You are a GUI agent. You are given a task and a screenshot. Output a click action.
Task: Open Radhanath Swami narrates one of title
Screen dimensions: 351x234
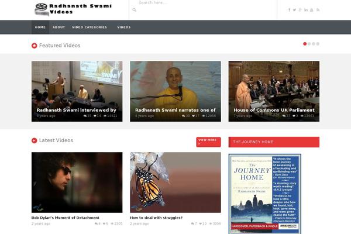175,110
